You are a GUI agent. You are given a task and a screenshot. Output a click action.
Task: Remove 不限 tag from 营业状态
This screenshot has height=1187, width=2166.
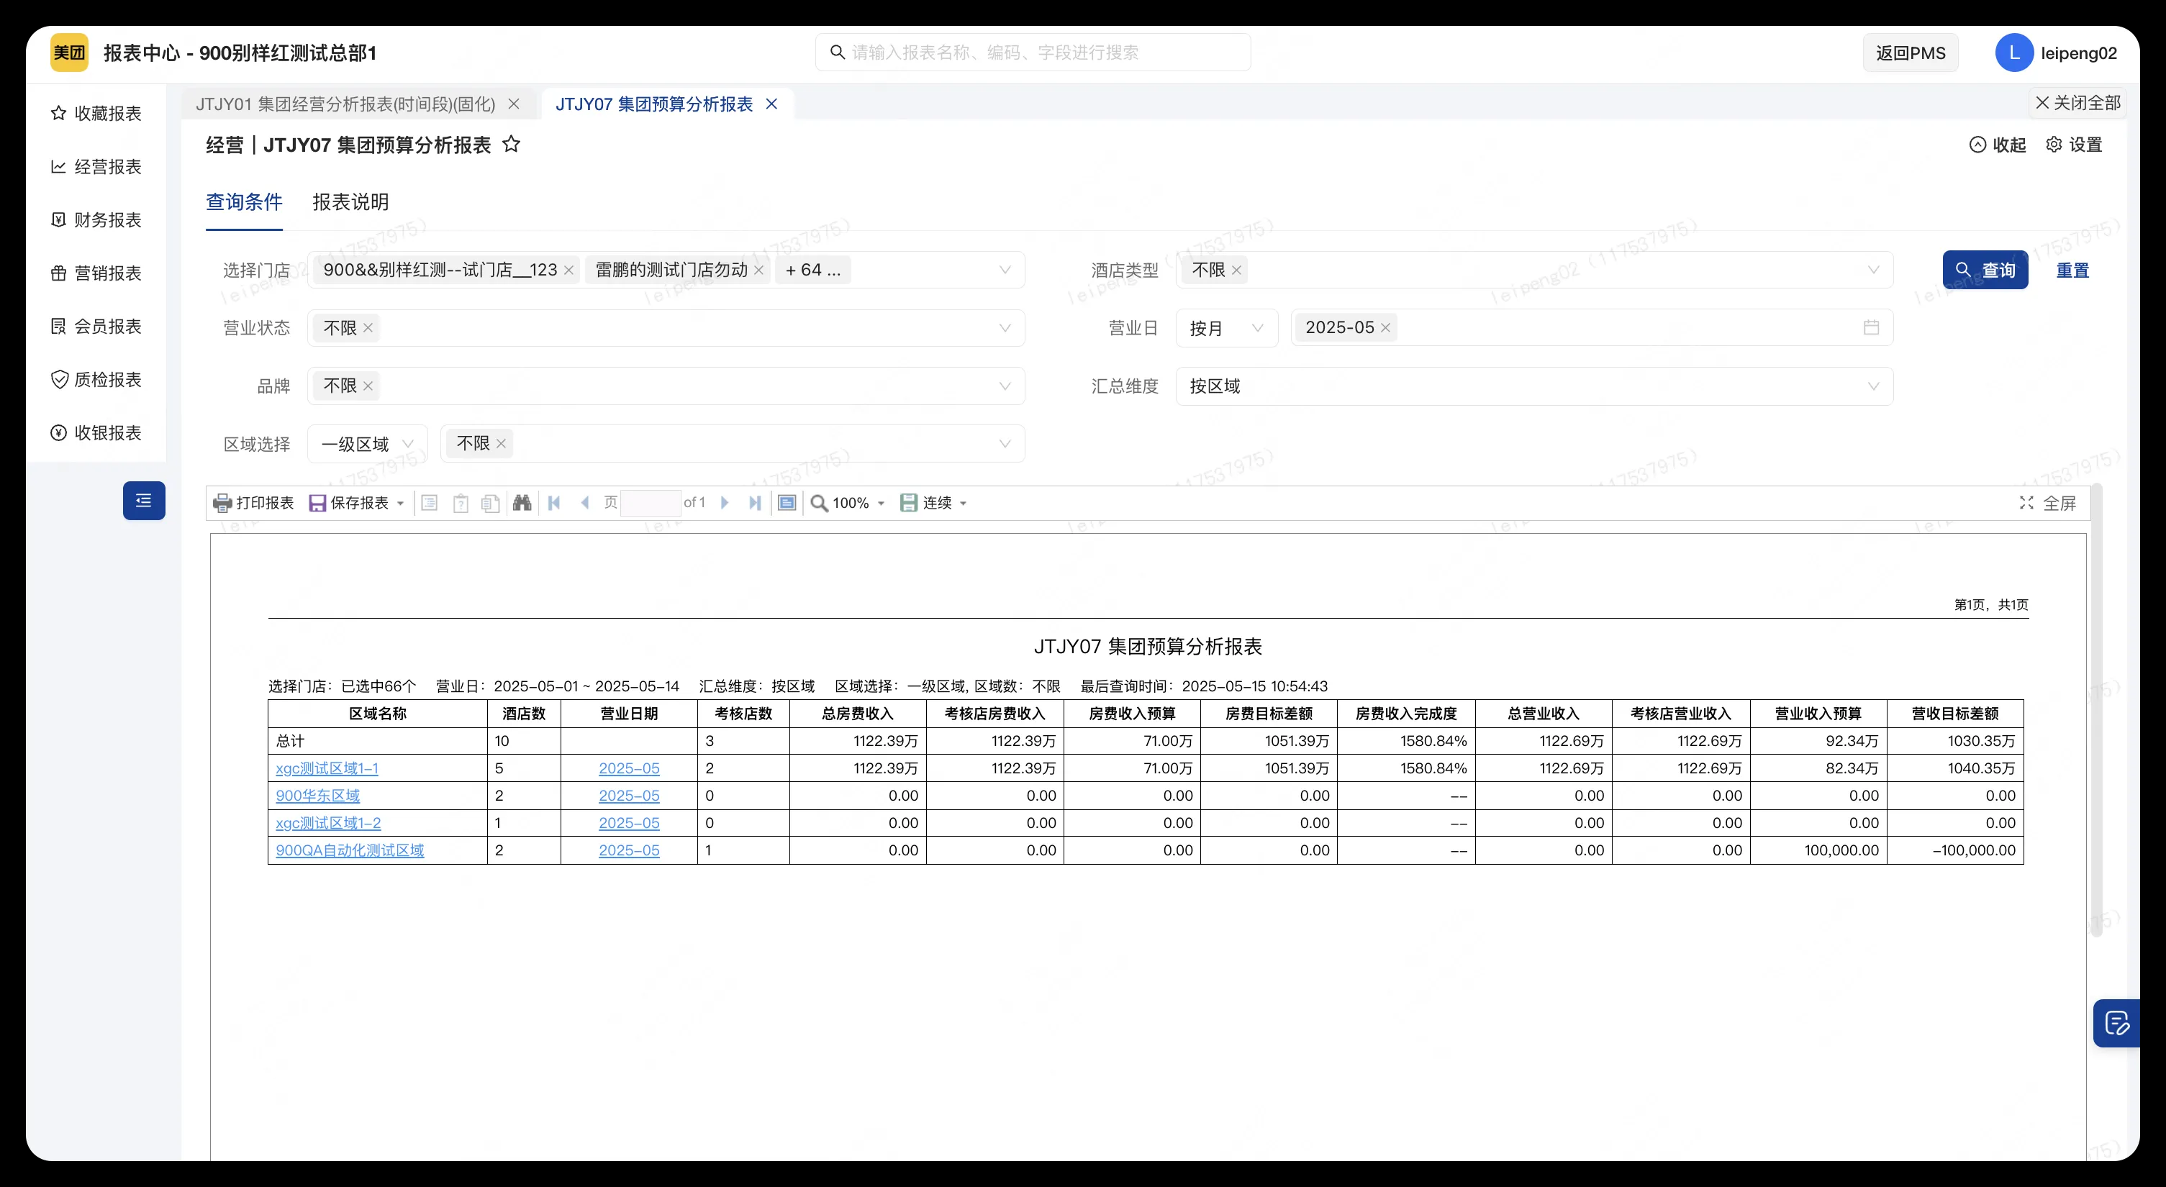pyautogui.click(x=368, y=328)
